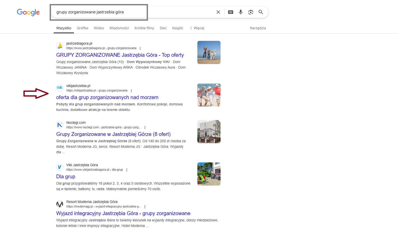The width and height of the screenshot is (398, 235).
Task: Clear the search query with the X icon
Action: [x=218, y=12]
